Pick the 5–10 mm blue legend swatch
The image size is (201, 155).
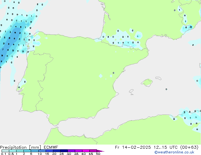click(35, 151)
